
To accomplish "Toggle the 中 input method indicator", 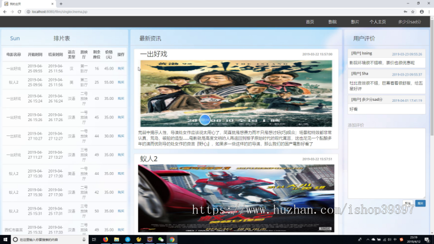I will pyautogui.click(x=395, y=240).
